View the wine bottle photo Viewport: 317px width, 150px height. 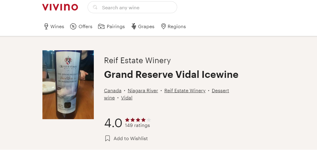pos(68,85)
